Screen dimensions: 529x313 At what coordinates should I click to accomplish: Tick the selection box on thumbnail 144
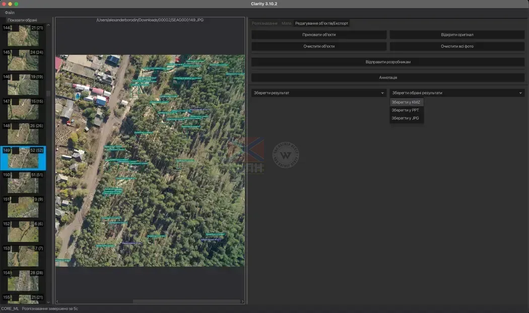(15, 28)
